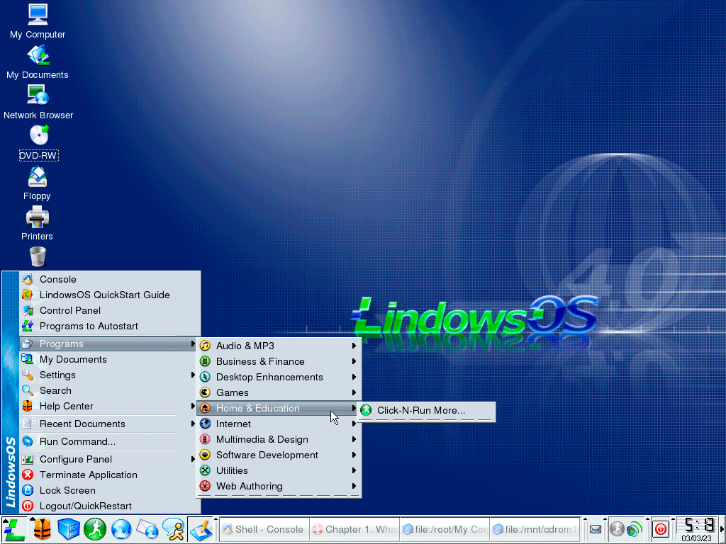Click the desktop notepad pencil icon in taskbar
This screenshot has height=544, width=726.
click(x=201, y=529)
